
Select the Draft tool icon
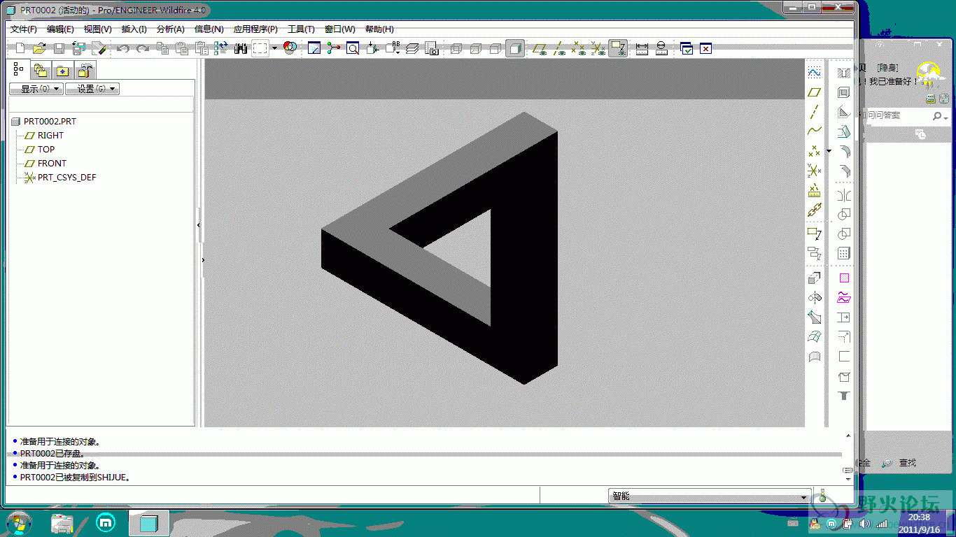tap(844, 131)
